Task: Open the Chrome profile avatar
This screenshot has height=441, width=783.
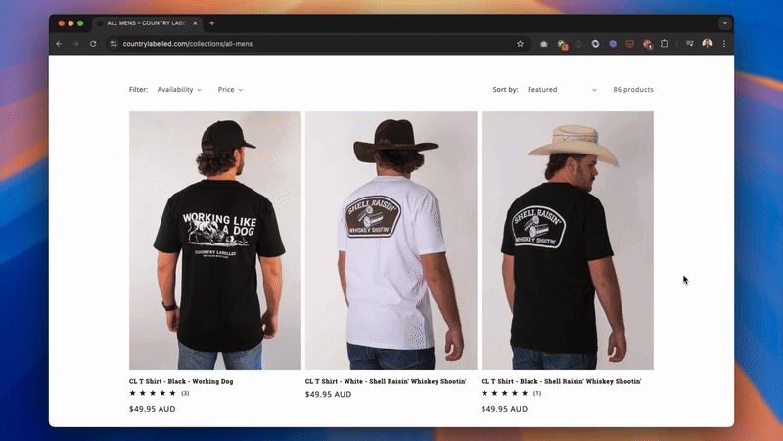Action: click(707, 44)
